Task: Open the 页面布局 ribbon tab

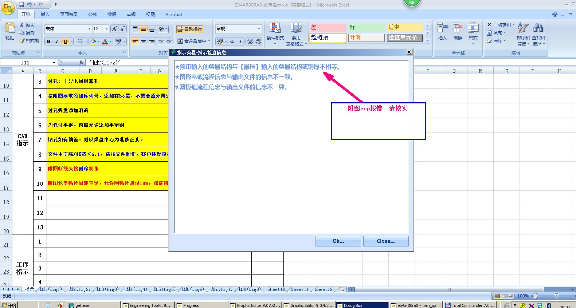Action: pos(69,15)
